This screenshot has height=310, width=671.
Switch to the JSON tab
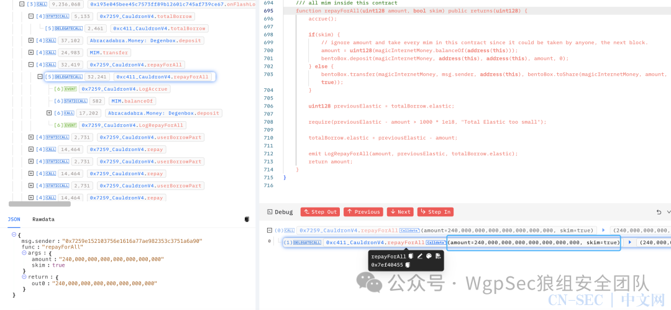click(14, 219)
